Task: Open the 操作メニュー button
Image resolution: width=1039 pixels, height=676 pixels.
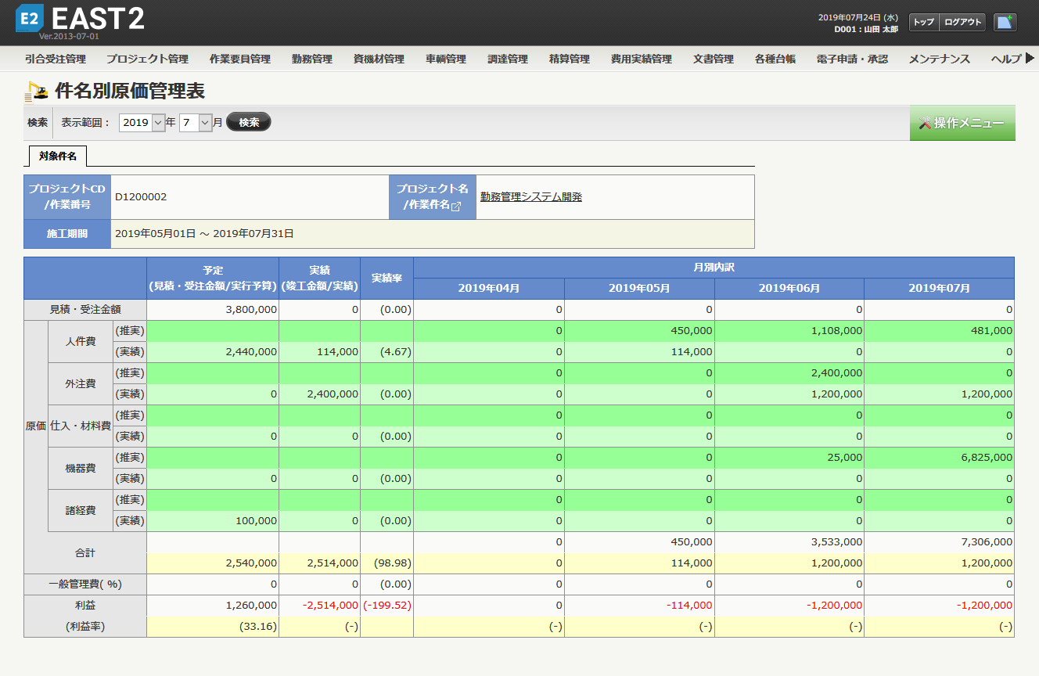Action: (x=962, y=123)
